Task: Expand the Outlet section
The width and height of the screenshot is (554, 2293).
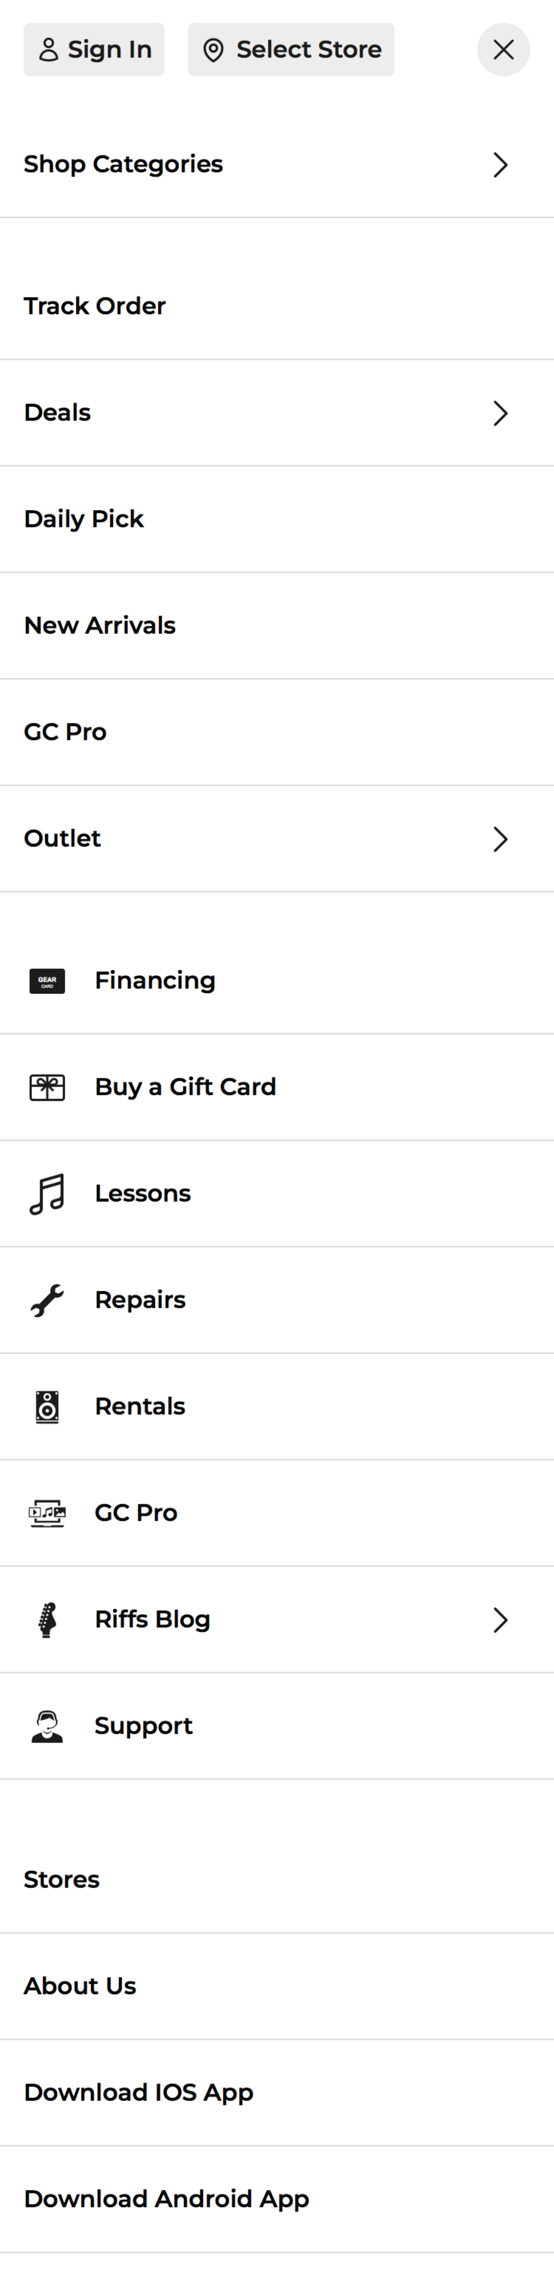Action: 501,838
